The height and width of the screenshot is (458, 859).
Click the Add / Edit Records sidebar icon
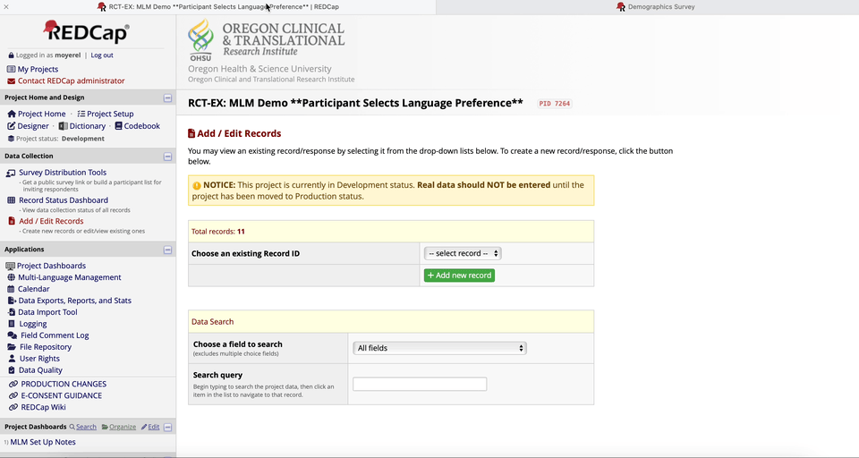coord(12,221)
